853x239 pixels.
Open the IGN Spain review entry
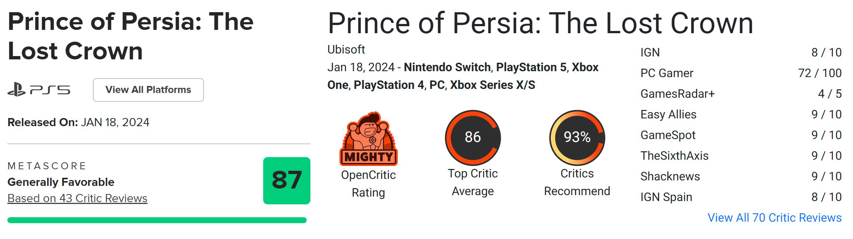(666, 197)
